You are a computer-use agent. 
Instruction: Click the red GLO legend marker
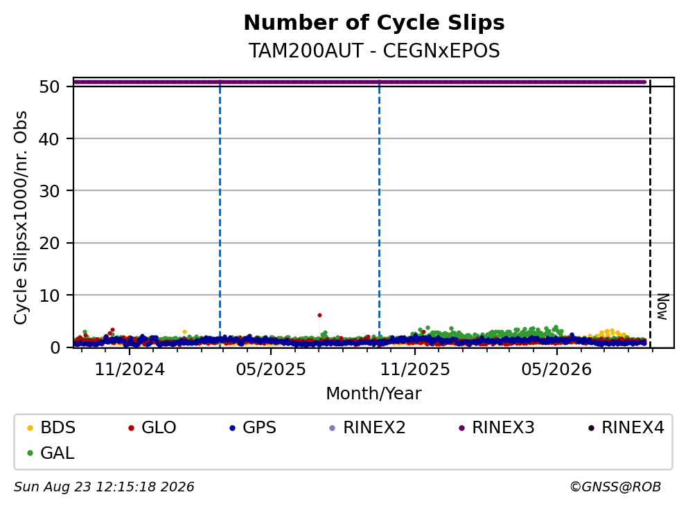[131, 428]
